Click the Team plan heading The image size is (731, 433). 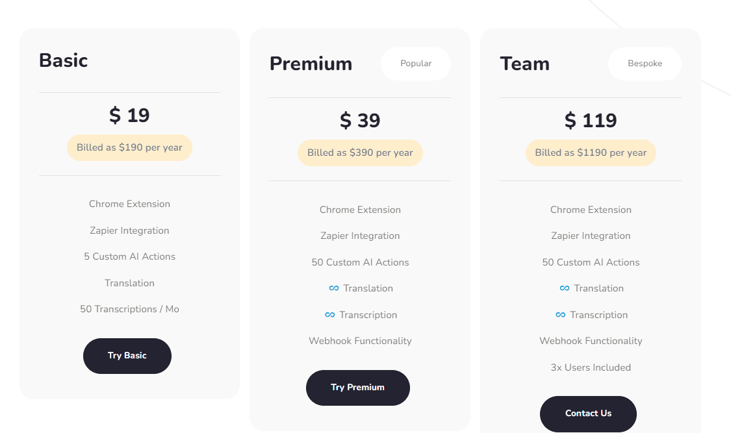pos(525,63)
